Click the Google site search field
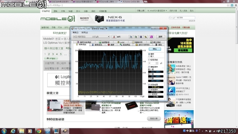 182,17
